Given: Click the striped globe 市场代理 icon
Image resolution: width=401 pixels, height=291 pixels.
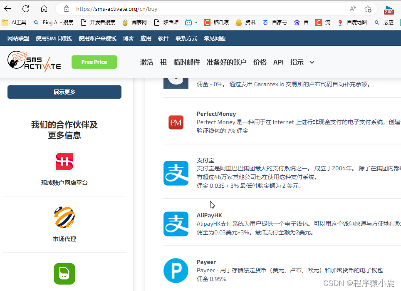Looking at the screenshot, I should (64, 217).
